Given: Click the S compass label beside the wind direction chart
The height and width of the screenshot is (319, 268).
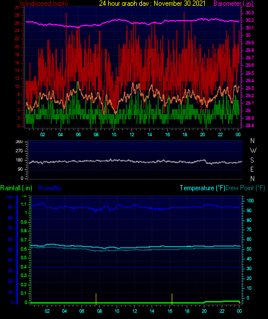Looking at the screenshot, I should (x=252, y=160).
